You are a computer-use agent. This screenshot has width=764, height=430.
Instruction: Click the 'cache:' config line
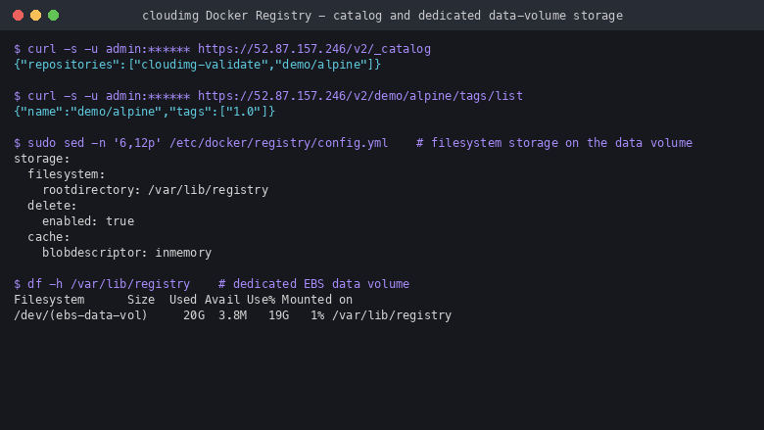[49, 237]
